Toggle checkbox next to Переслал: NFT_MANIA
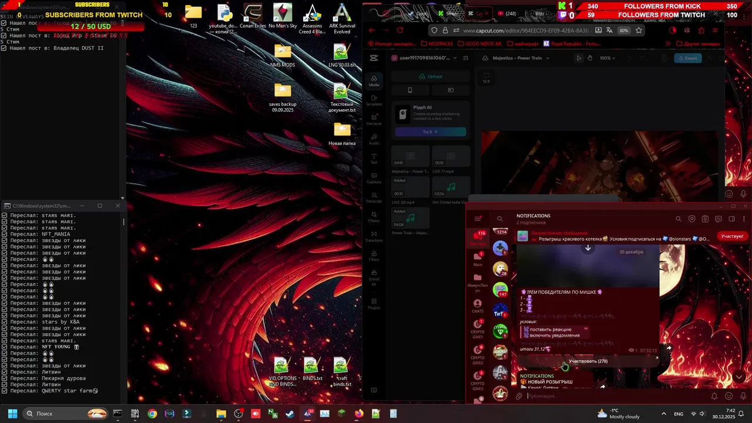This screenshot has height=423, width=752. point(4,234)
